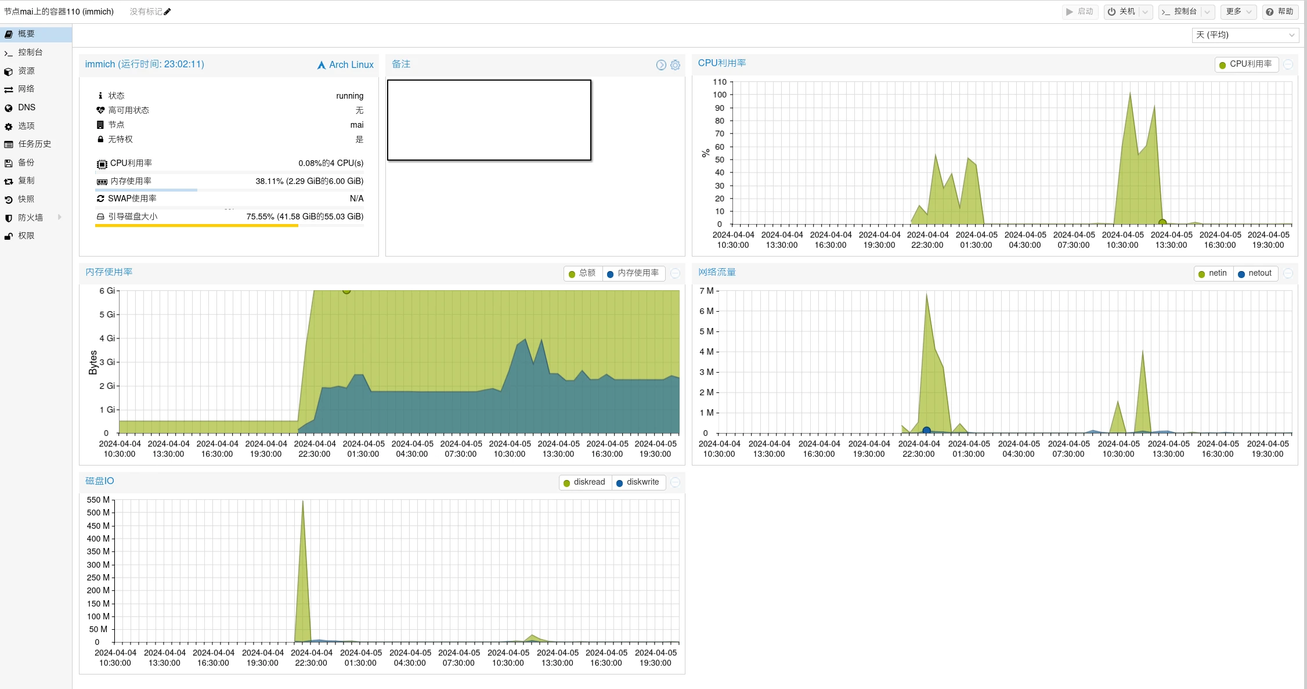Click the memory chart undo zoom button
Screen dimensions: 1307x689
(675, 273)
